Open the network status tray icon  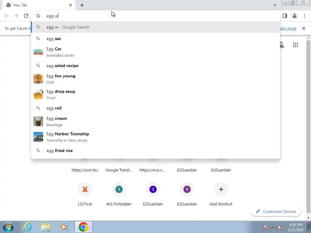coord(273,227)
